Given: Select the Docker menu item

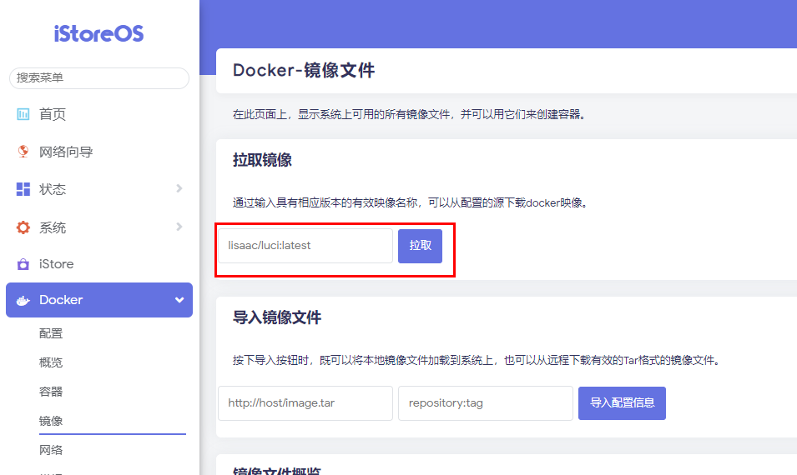Looking at the screenshot, I should click(99, 300).
